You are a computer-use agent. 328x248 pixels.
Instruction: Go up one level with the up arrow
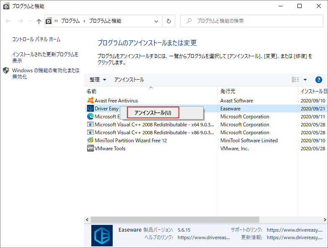(x=39, y=21)
